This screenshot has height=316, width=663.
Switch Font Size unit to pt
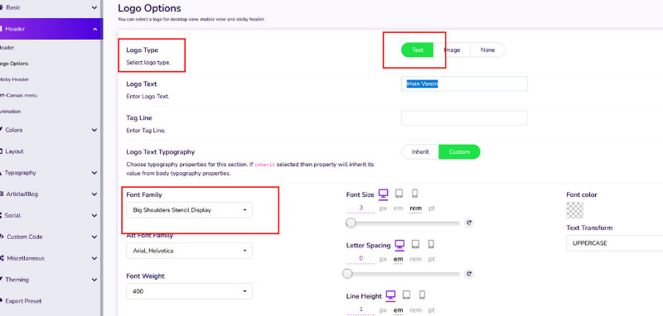coord(431,208)
